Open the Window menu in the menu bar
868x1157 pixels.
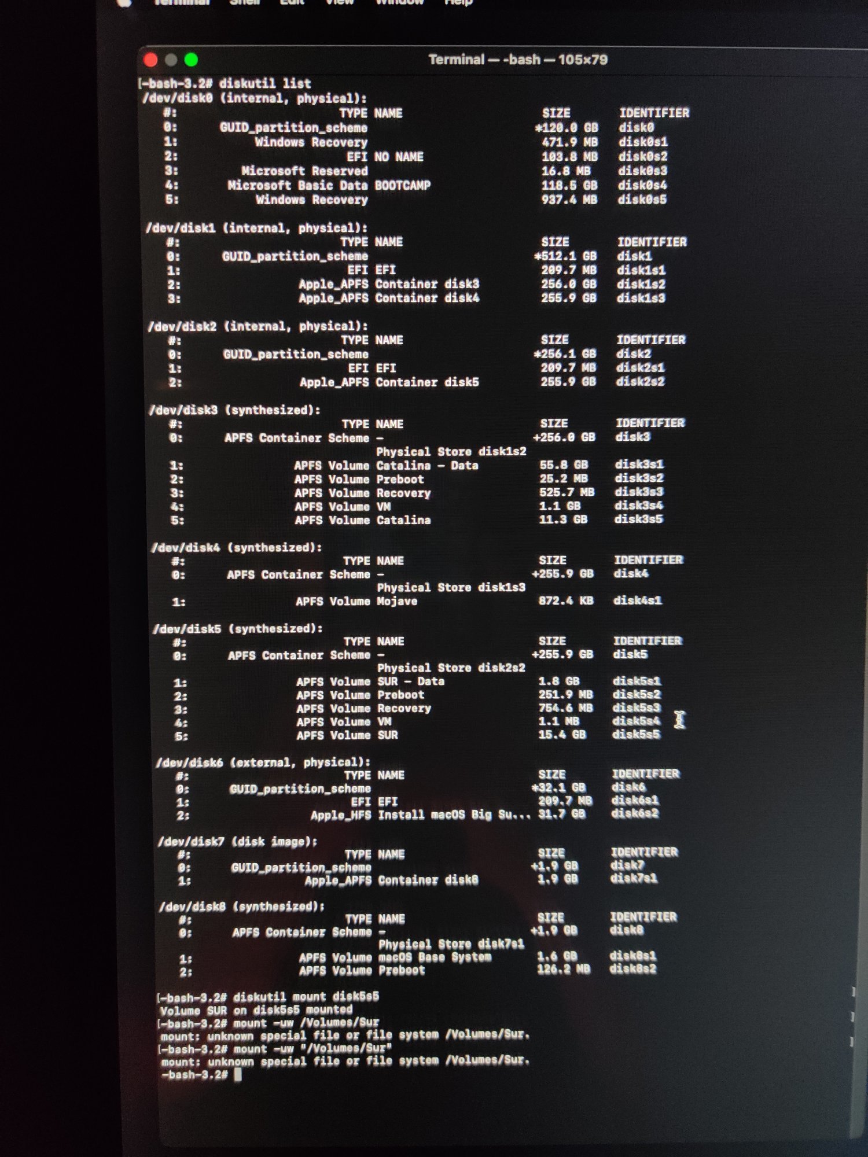399,2
